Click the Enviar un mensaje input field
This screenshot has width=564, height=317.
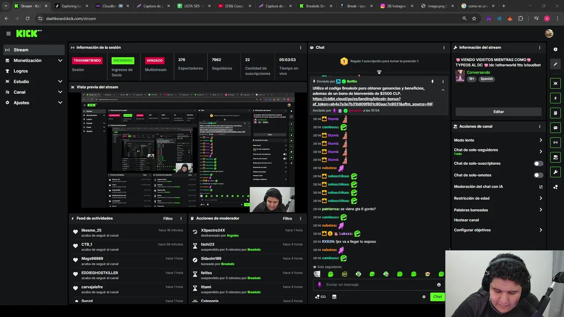coord(379,285)
